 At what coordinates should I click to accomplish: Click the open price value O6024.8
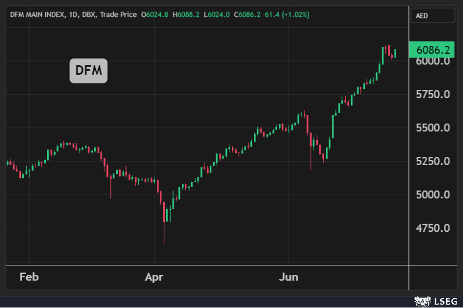pyautogui.click(x=156, y=14)
